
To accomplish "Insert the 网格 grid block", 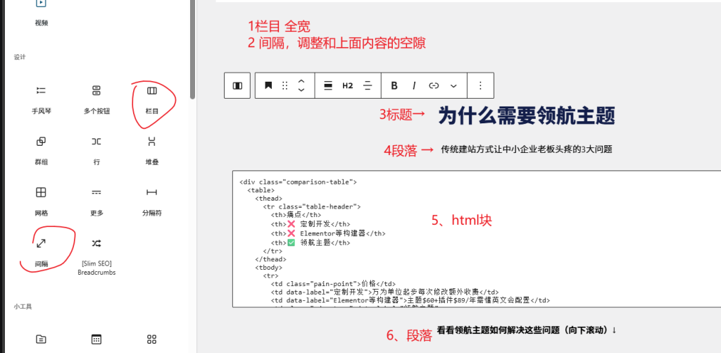I will click(x=42, y=199).
